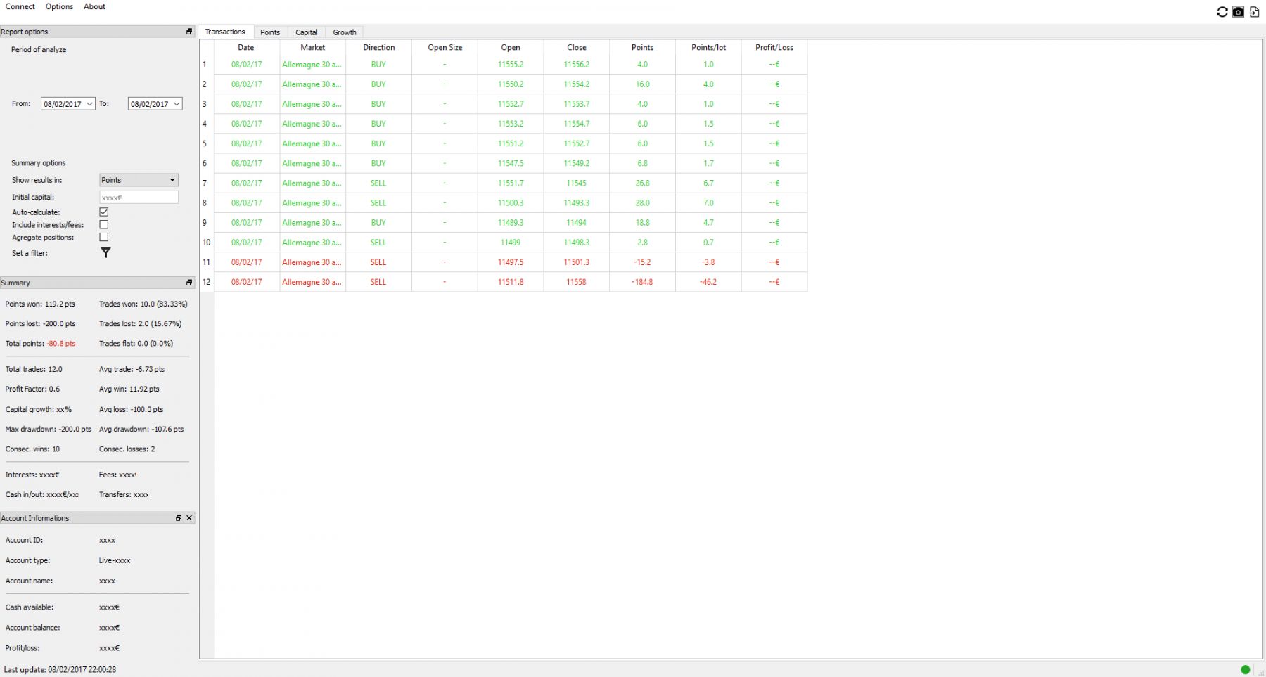The width and height of the screenshot is (1266, 677).
Task: Sort by the Date column header
Action: (246, 47)
